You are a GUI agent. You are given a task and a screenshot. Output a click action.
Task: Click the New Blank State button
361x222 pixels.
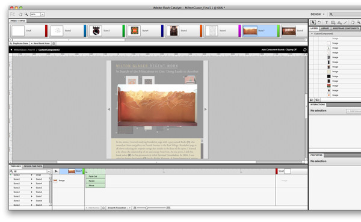click(x=40, y=43)
